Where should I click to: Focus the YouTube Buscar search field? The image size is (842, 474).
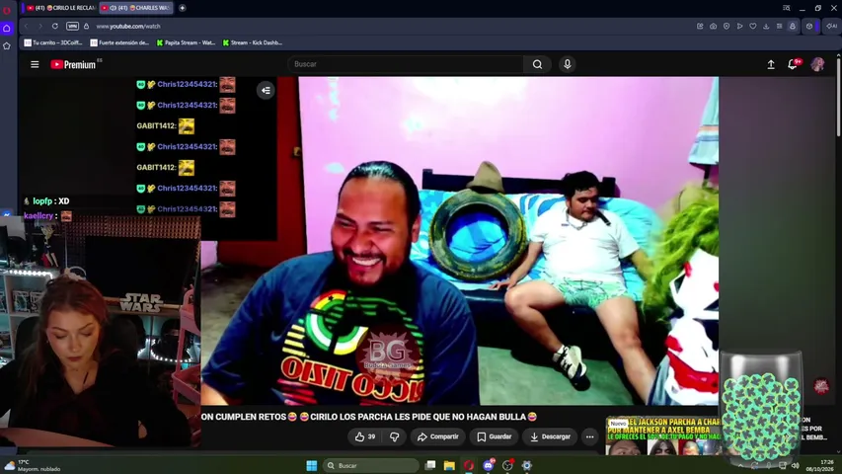click(x=406, y=64)
